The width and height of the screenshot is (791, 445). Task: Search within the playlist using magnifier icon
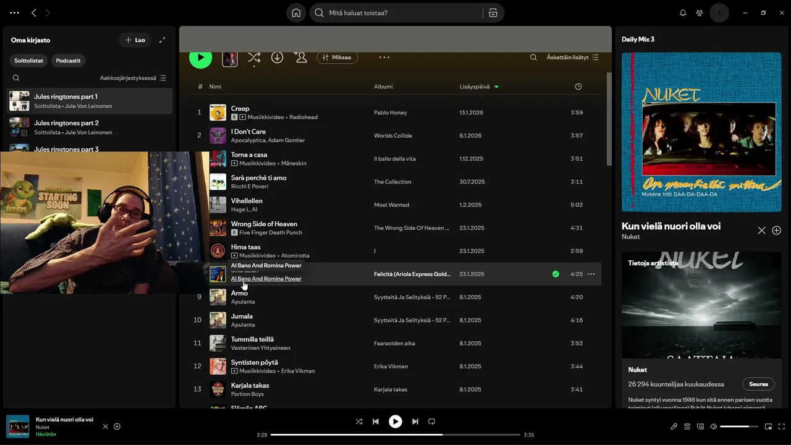533,57
